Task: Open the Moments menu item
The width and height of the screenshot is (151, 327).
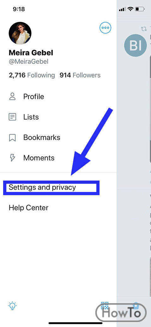Action: pyautogui.click(x=39, y=158)
